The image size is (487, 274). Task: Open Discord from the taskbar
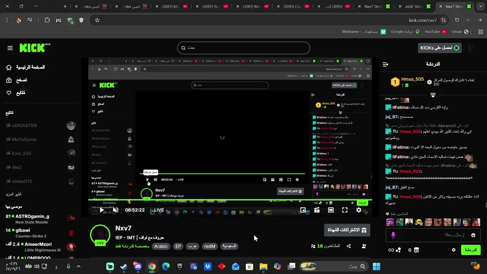point(138,266)
